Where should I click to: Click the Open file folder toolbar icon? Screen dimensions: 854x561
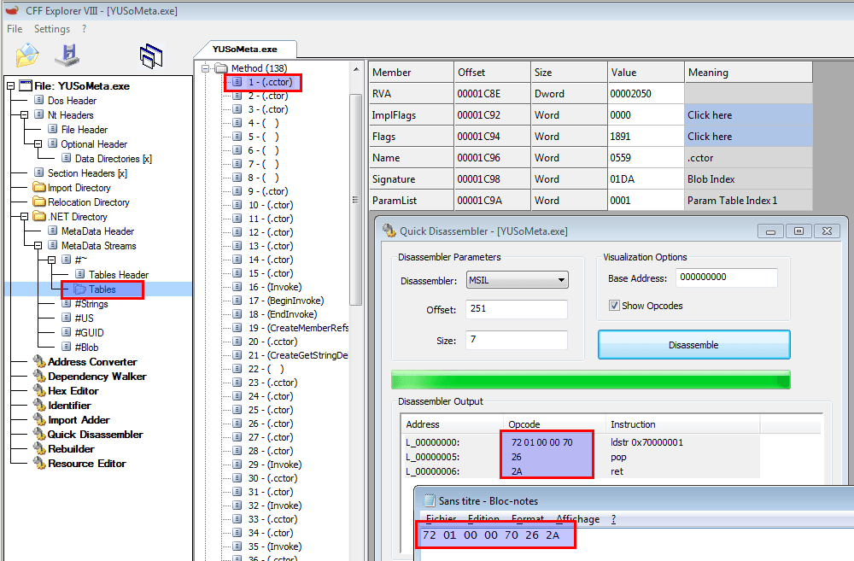coord(28,55)
